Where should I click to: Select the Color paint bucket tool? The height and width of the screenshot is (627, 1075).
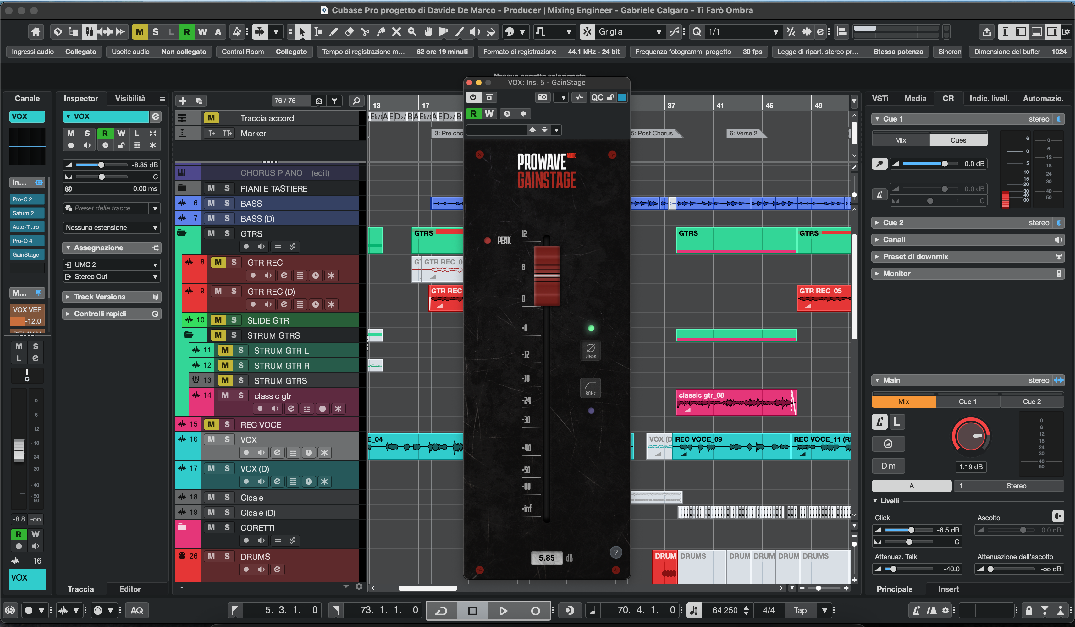click(x=491, y=31)
